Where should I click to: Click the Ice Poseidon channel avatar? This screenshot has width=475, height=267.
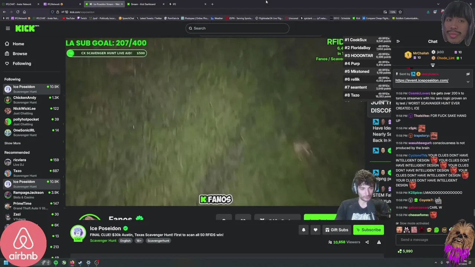pos(78,233)
